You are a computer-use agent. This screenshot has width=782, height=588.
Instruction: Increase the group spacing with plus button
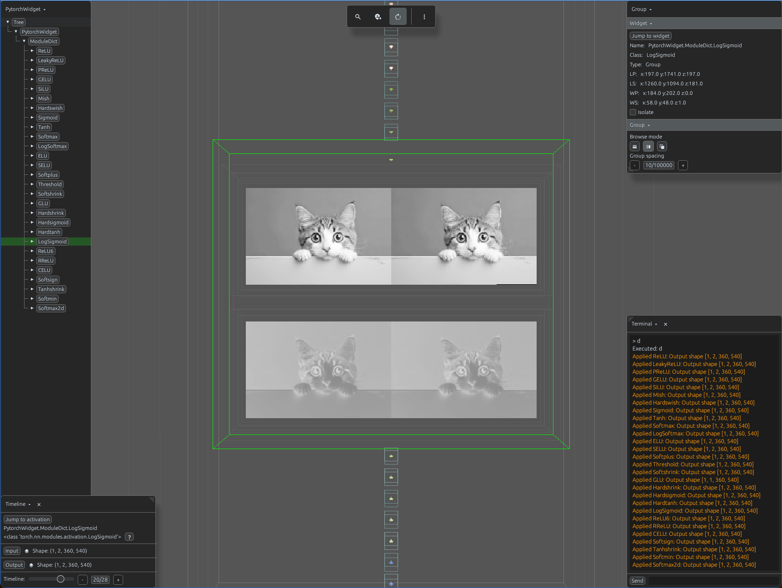pos(683,166)
